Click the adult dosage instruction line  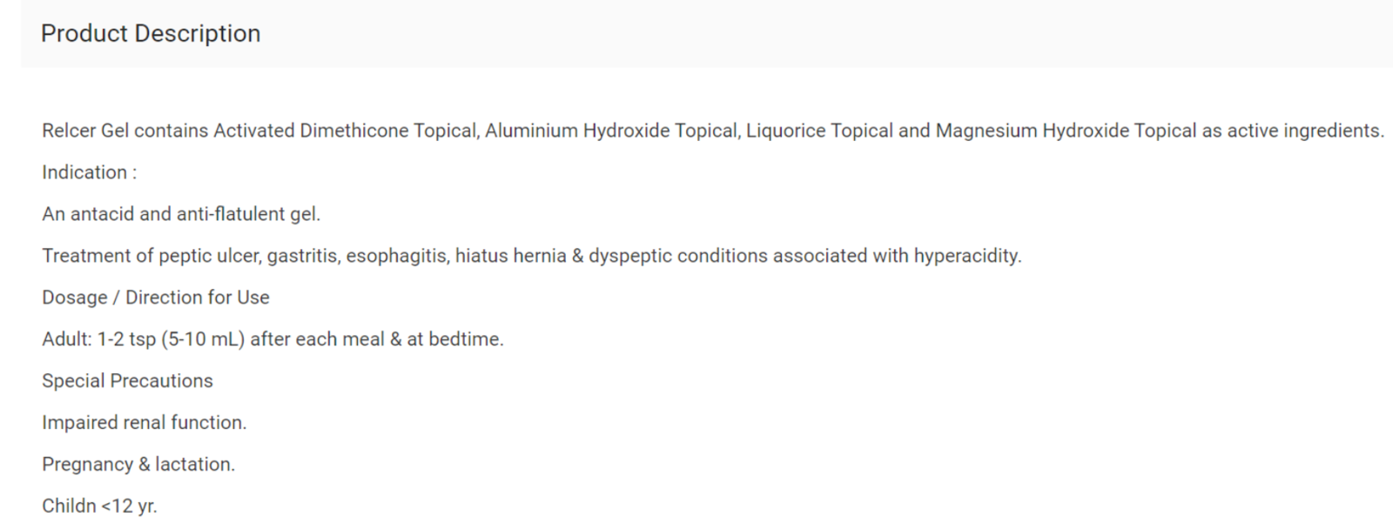click(x=273, y=339)
